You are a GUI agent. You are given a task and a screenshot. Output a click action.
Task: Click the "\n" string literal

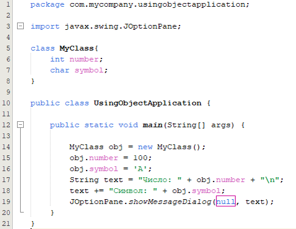click(x=270, y=180)
